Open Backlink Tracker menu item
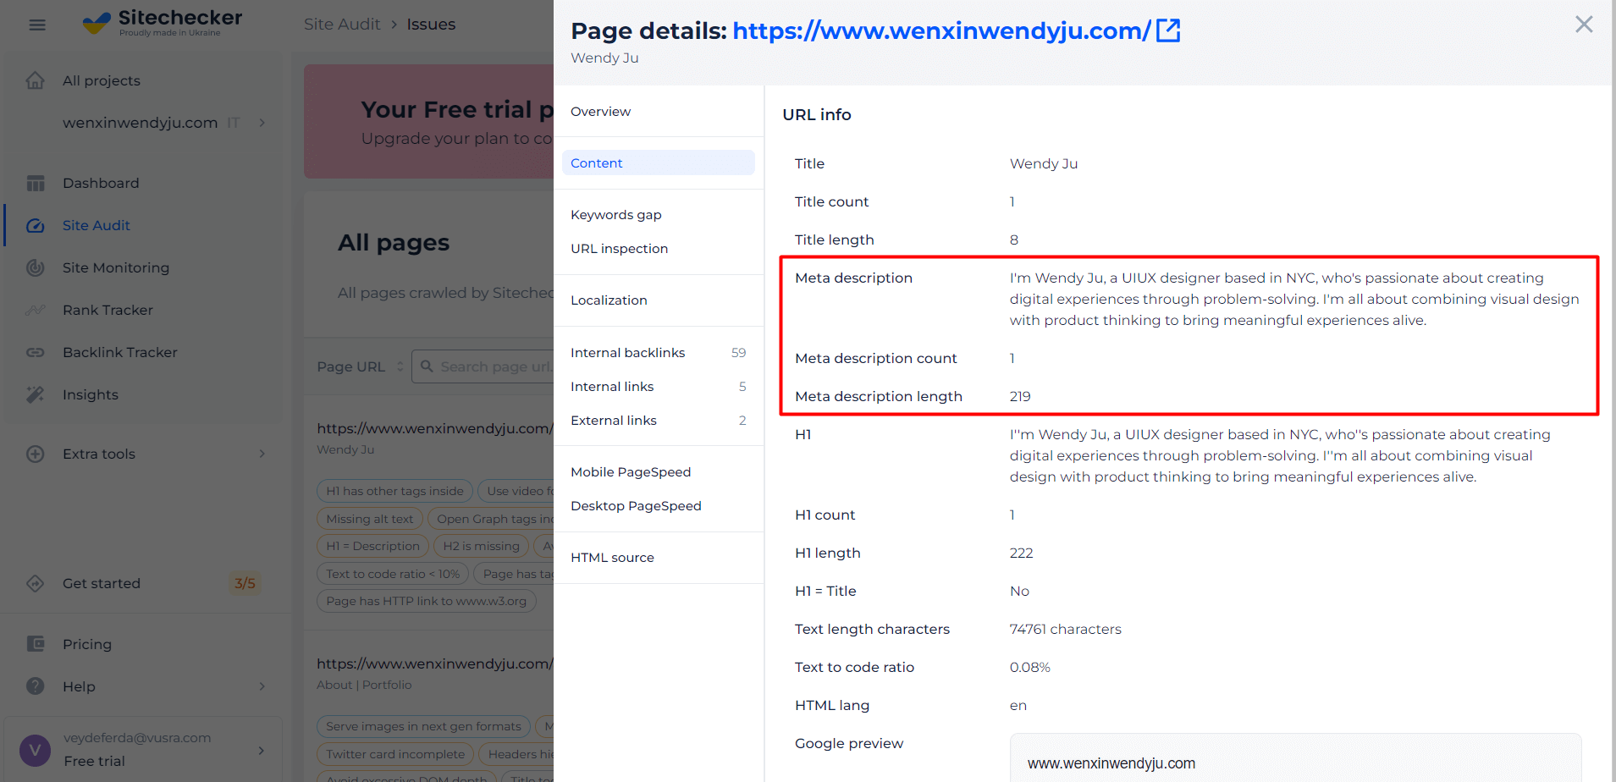1616x782 pixels. tap(120, 352)
